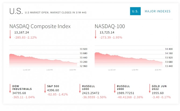The image size is (180, 111).
Task: Click the NASDAQ Composite -285.83 -2.12% change
Action: [25, 37]
